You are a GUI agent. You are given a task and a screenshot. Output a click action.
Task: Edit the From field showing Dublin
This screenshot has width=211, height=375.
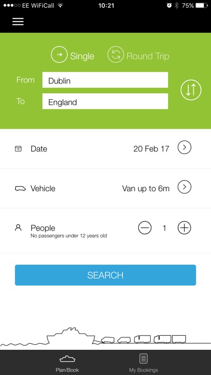pos(105,80)
